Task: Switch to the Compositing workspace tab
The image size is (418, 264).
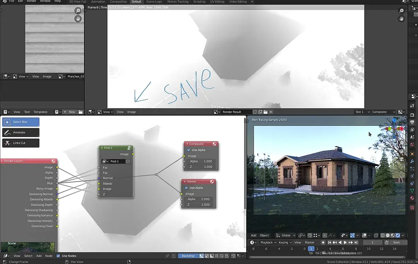Action: [x=118, y=2]
